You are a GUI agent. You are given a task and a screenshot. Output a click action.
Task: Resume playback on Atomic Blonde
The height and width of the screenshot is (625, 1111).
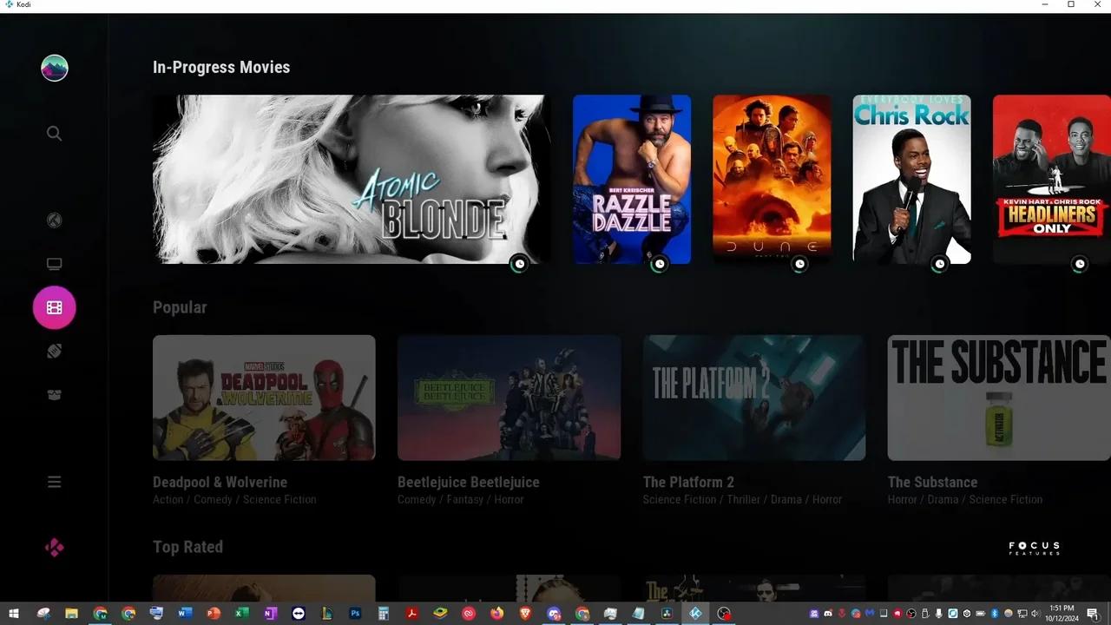352,180
